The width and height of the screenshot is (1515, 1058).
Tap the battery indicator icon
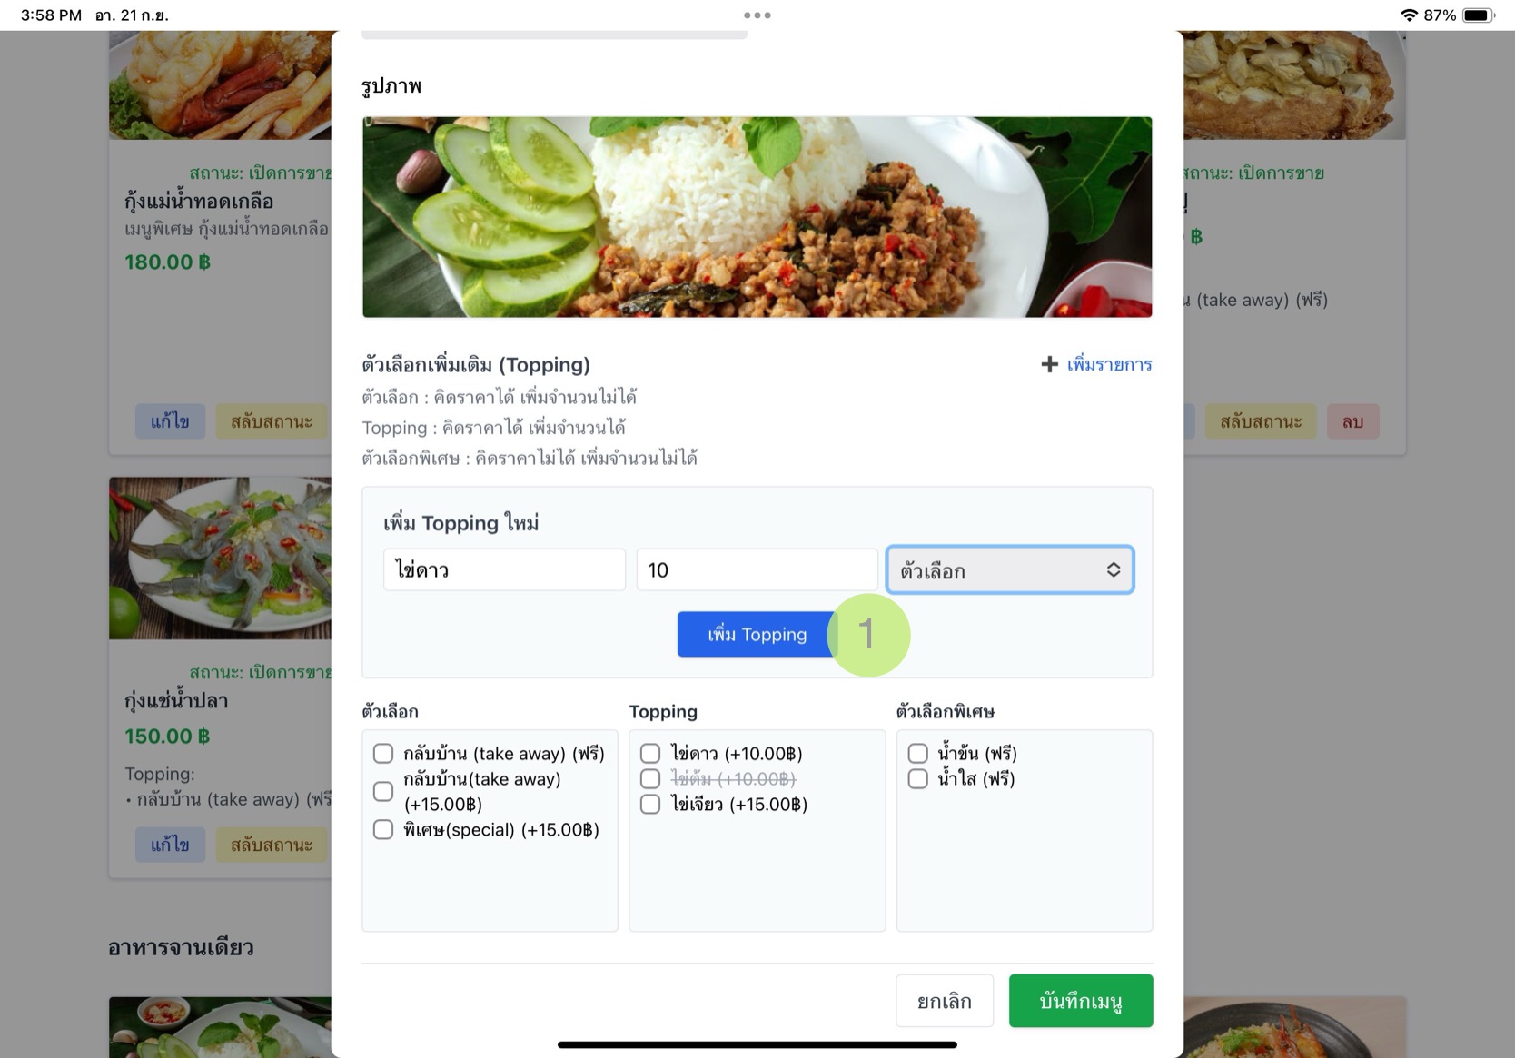pyautogui.click(x=1478, y=15)
